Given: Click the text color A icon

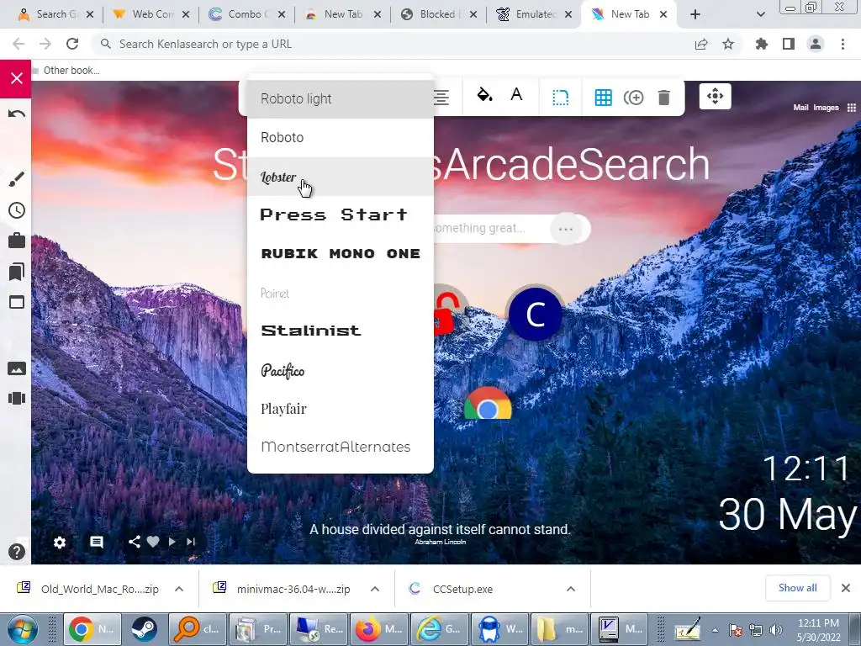Looking at the screenshot, I should (x=516, y=94).
